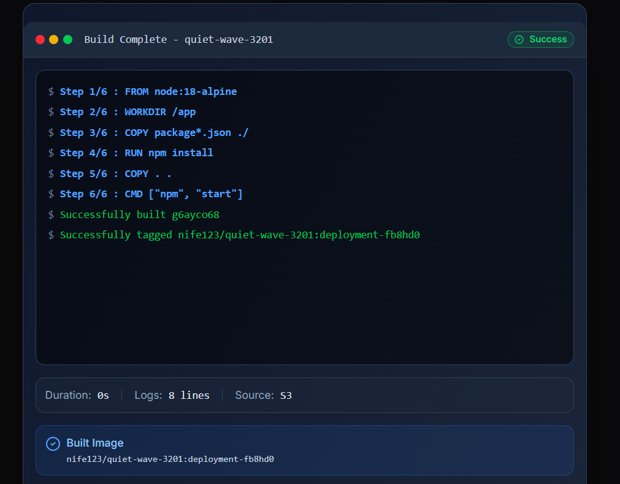Viewport: 620px width, 484px height.
Task: Click the green traffic-light window dot
Action: coord(67,39)
